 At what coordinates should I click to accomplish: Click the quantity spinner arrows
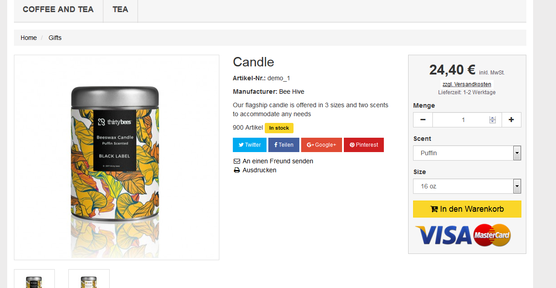pos(493,120)
